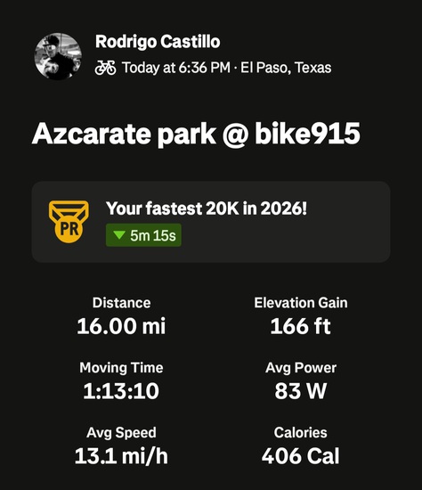Select the activity title Azcarate park @ bike915
Viewport: 422px width, 490px height.
coord(196,134)
